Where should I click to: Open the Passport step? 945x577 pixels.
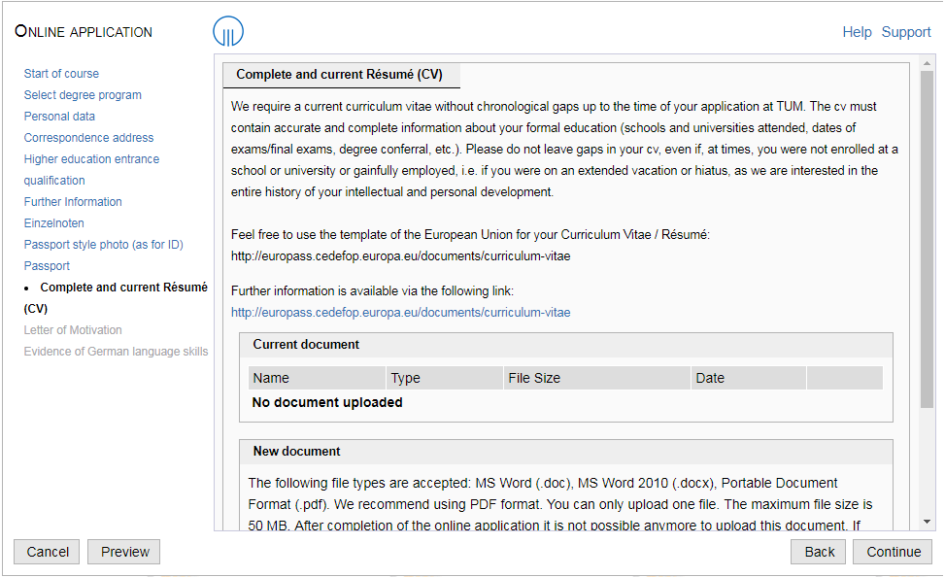(x=47, y=266)
